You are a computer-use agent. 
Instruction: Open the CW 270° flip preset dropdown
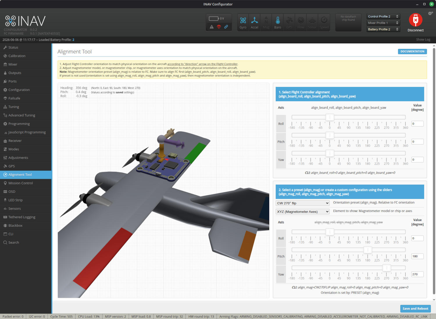tap(303, 203)
